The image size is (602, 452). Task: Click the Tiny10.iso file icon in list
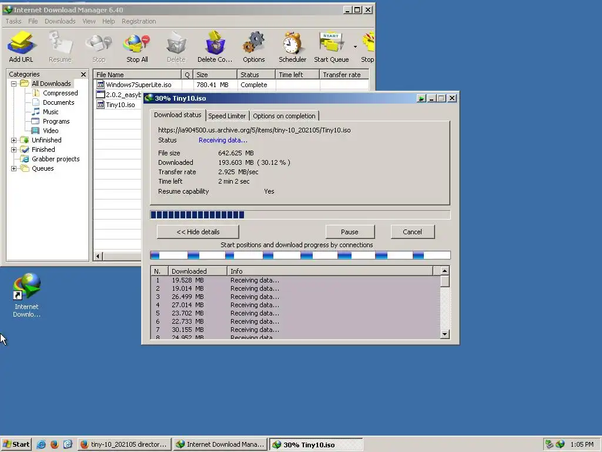click(x=101, y=105)
